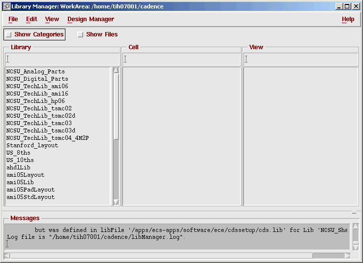363x263 pixels.
Task: Open the Help menu
Action: click(348, 19)
